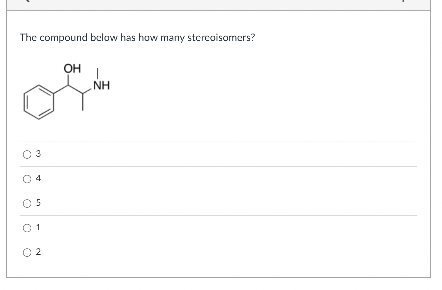Screen dimensions: 442x290
Task: Click the "2" answer label text
Action: coord(38,252)
